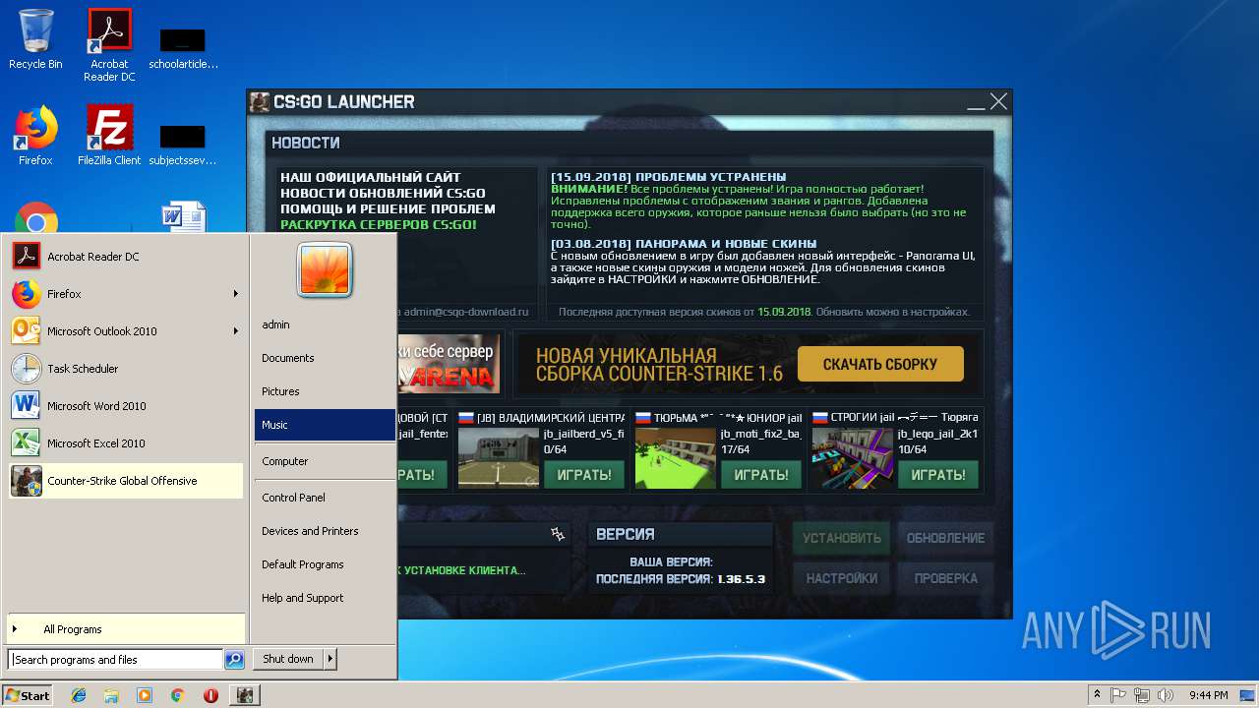The image size is (1259, 708).
Task: Click the ARENA server banner
Action: pyautogui.click(x=449, y=364)
